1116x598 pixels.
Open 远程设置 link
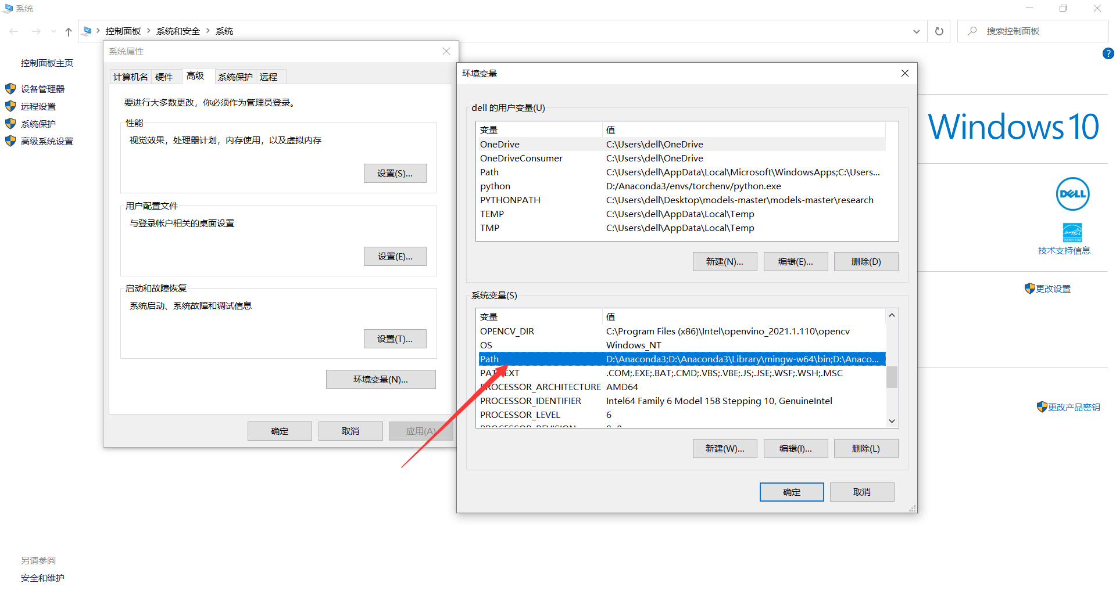(x=38, y=106)
